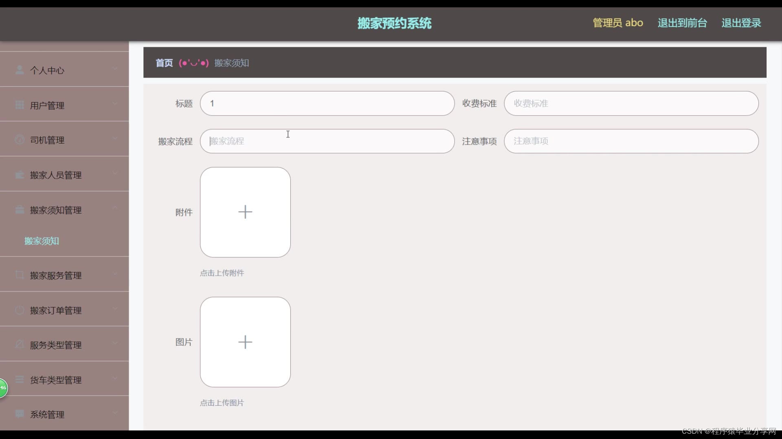Click the grid icon beside 用户管理
Screen dimensions: 782x439
[19, 105]
